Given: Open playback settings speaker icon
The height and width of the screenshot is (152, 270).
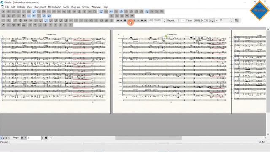Looking at the screenshot, I should point(237,20).
